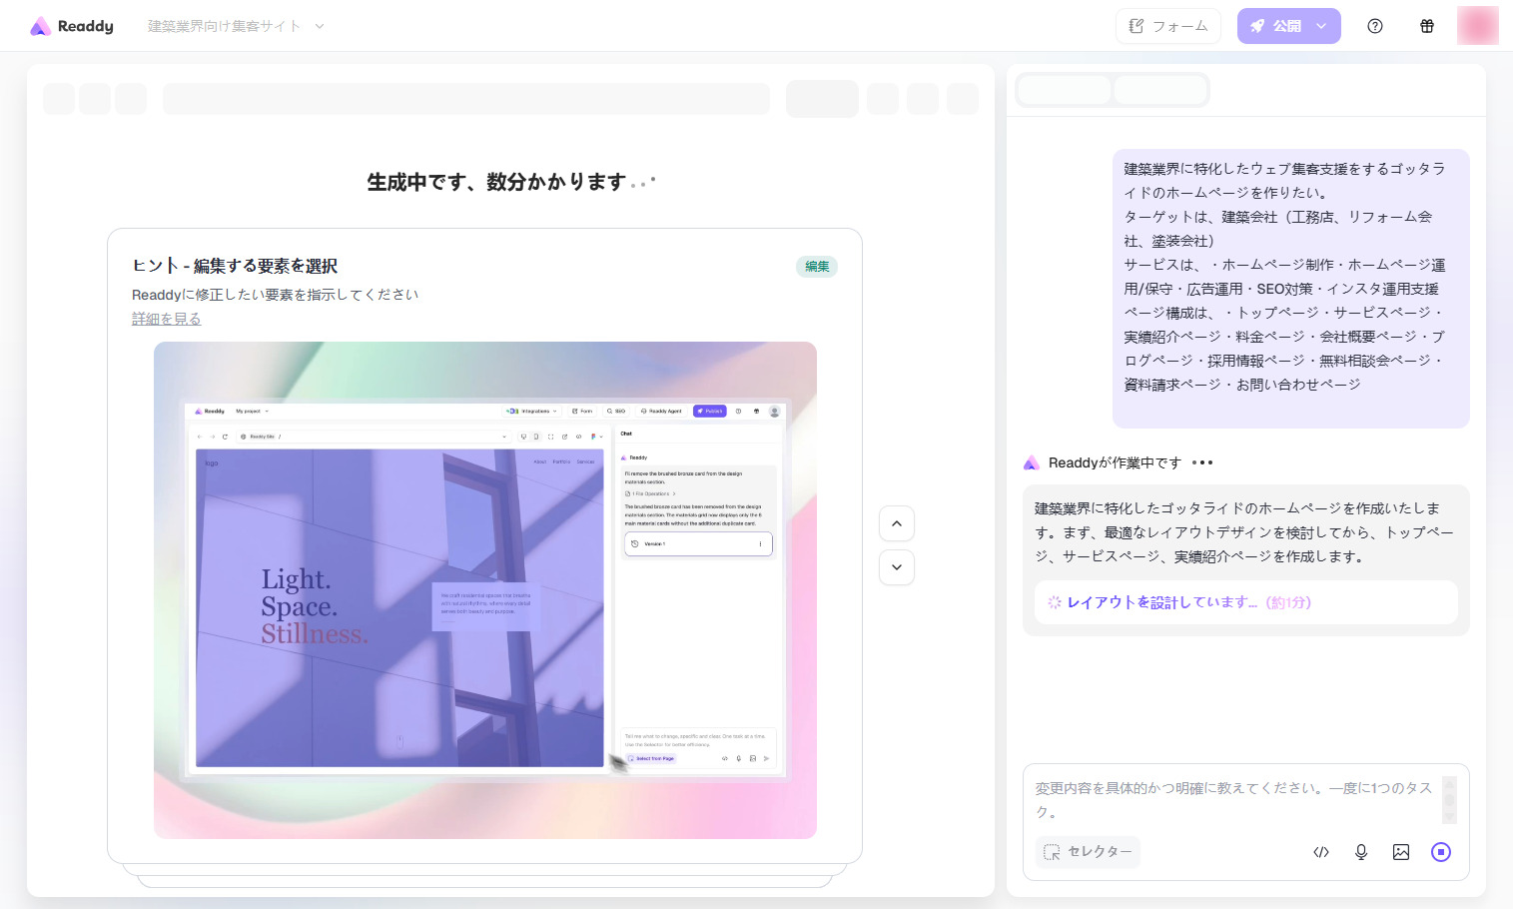The height and width of the screenshot is (909, 1513).
Task: Show next hint with down chevron
Action: 897,567
